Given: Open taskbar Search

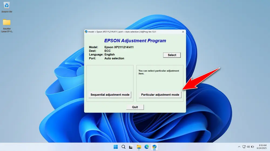Looking at the screenshot, I should click(x=123, y=147).
